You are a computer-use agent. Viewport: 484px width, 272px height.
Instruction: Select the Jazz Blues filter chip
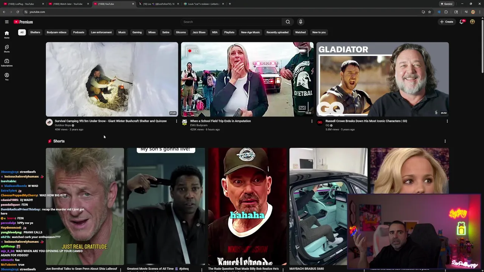pyautogui.click(x=199, y=32)
